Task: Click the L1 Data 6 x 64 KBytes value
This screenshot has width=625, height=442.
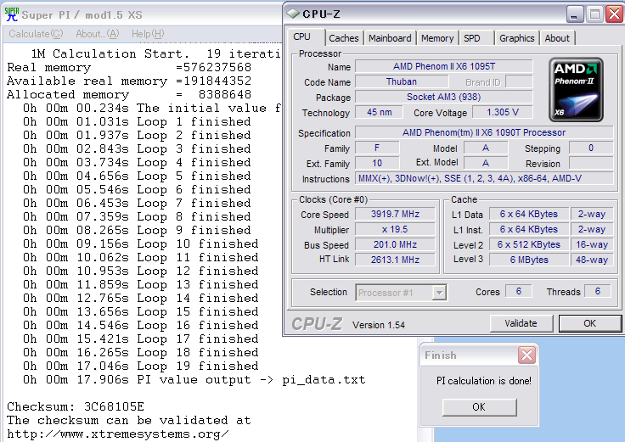Action: 528,215
